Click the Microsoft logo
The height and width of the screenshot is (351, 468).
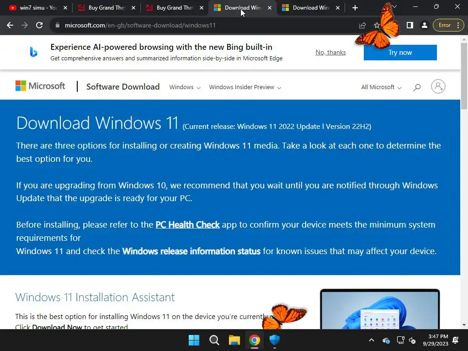pyautogui.click(x=40, y=86)
